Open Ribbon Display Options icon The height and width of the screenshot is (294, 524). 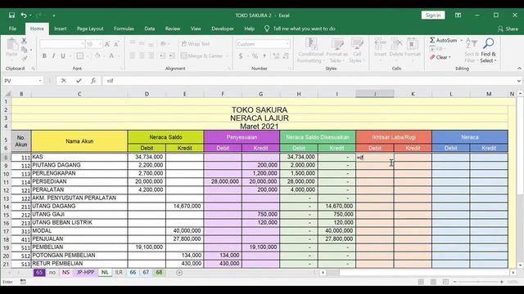(458, 16)
